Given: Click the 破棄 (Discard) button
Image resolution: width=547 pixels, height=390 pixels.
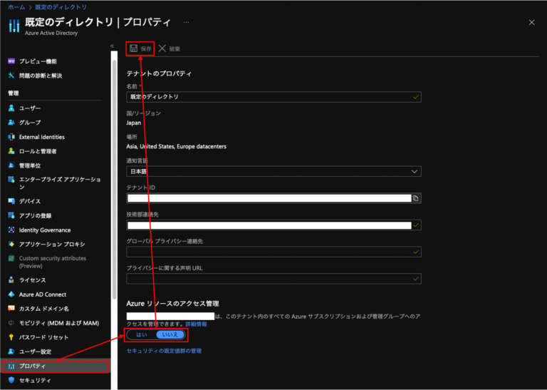Looking at the screenshot, I should [170, 48].
